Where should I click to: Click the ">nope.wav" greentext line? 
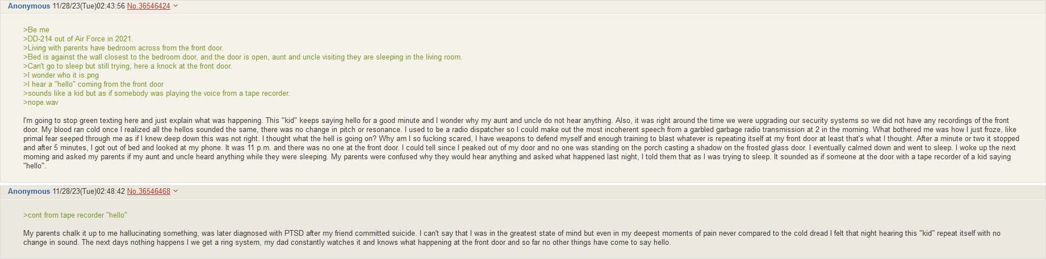(41, 103)
